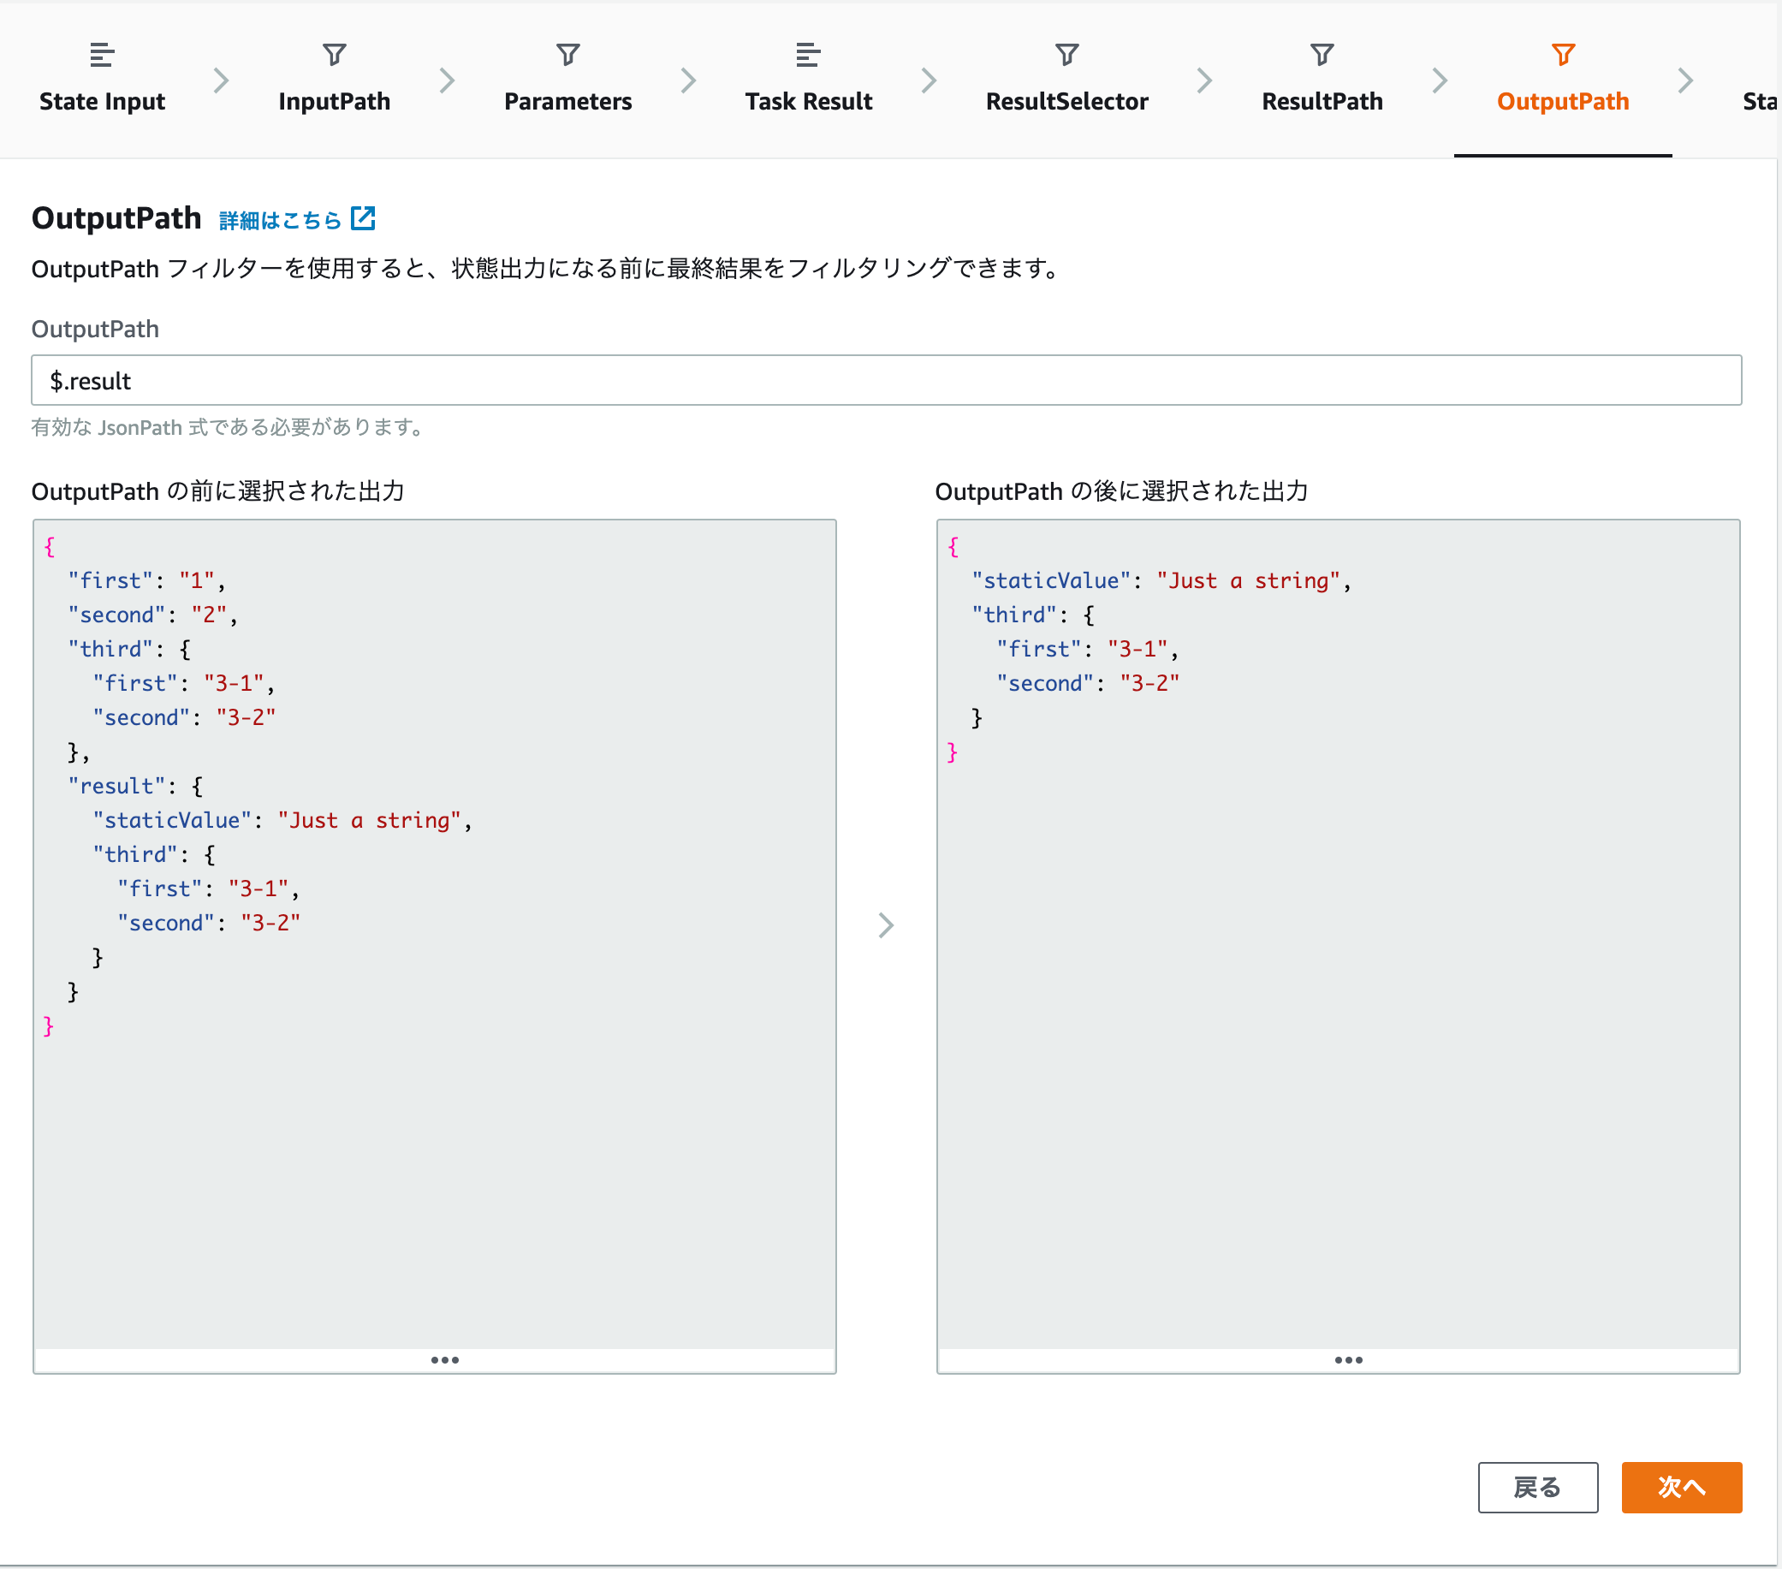Click the Task Result lines icon
The height and width of the screenshot is (1569, 1782).
coord(807,55)
